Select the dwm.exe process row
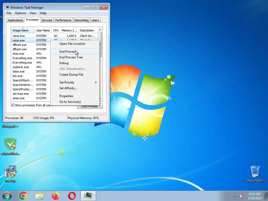 pyautogui.click(x=31, y=54)
